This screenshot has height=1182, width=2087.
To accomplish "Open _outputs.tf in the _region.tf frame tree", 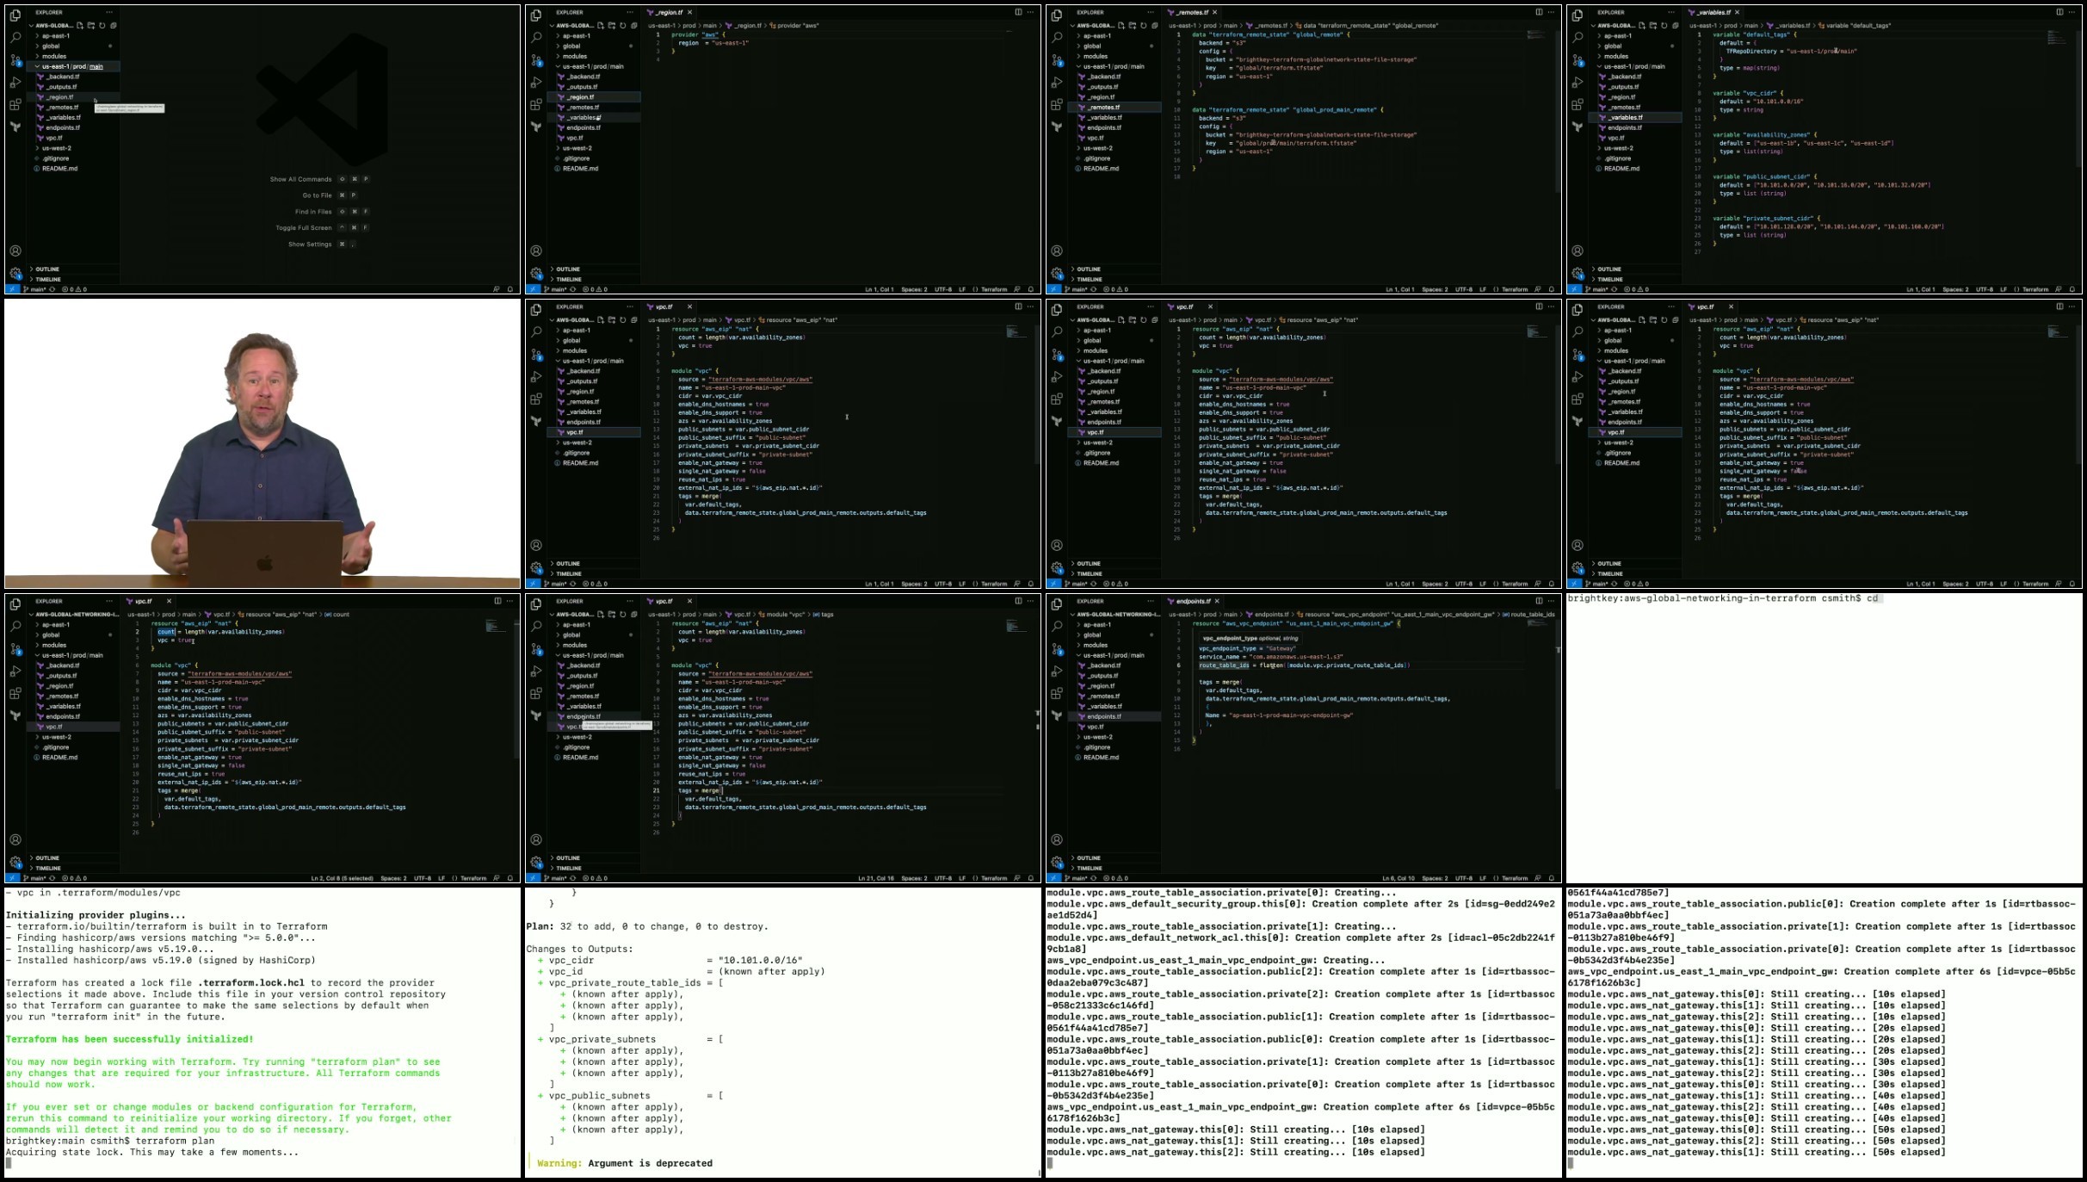I will click(x=583, y=87).
